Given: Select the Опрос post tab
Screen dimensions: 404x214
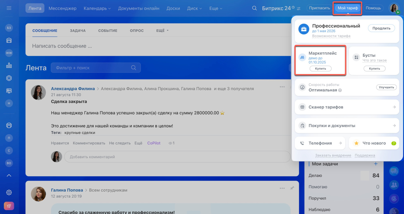Looking at the screenshot, I should tap(137, 31).
